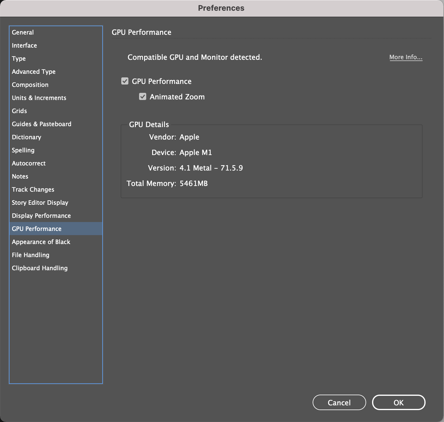Select Dictionary in the sidebar

(x=26, y=137)
